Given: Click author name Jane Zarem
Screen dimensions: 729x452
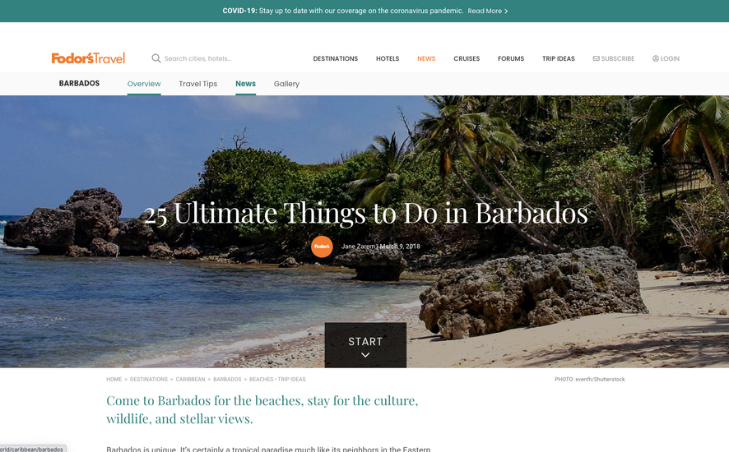Looking at the screenshot, I should pos(358,247).
